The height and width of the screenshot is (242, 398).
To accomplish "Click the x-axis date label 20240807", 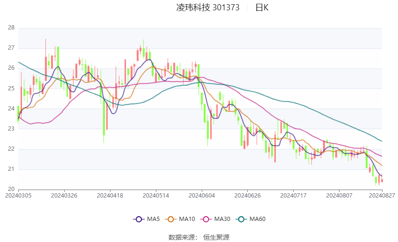I will coord(339,196).
